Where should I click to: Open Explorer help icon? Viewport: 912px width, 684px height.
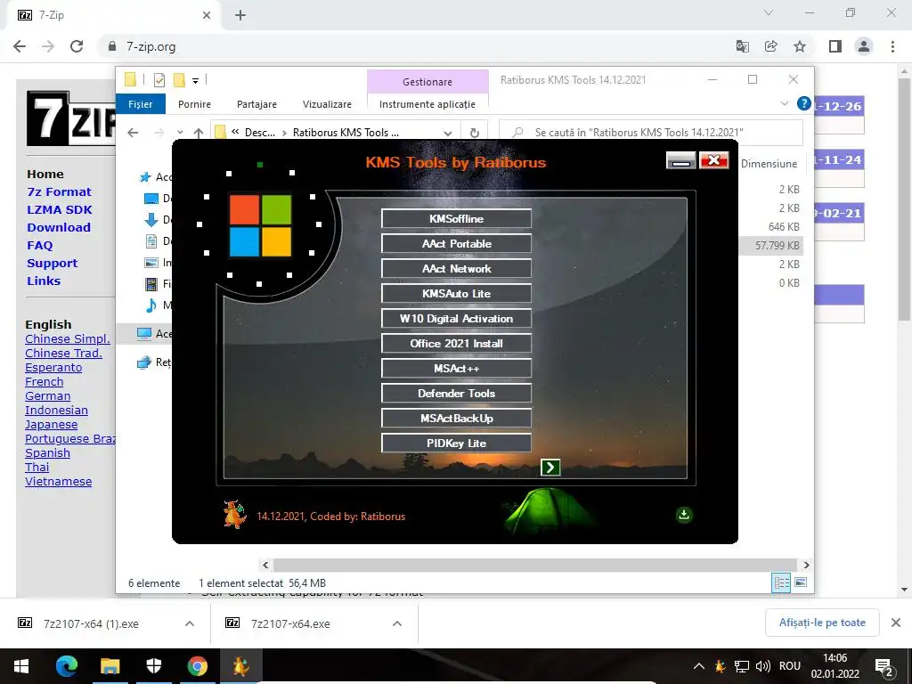click(x=804, y=103)
